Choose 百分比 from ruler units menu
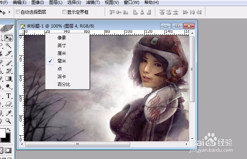247x159 pixels. tap(67, 84)
